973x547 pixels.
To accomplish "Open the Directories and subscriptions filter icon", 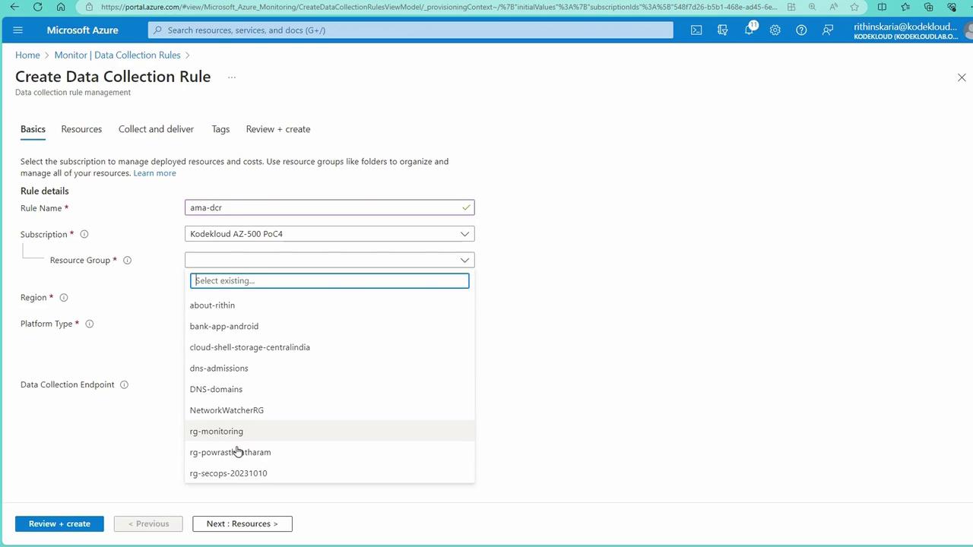I will [722, 30].
